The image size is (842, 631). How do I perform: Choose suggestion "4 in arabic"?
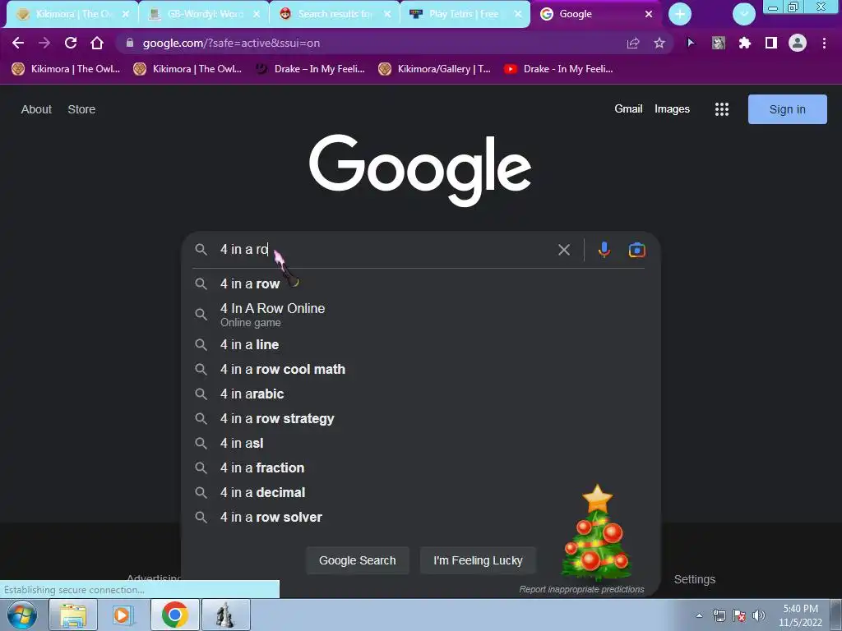pyautogui.click(x=420, y=394)
